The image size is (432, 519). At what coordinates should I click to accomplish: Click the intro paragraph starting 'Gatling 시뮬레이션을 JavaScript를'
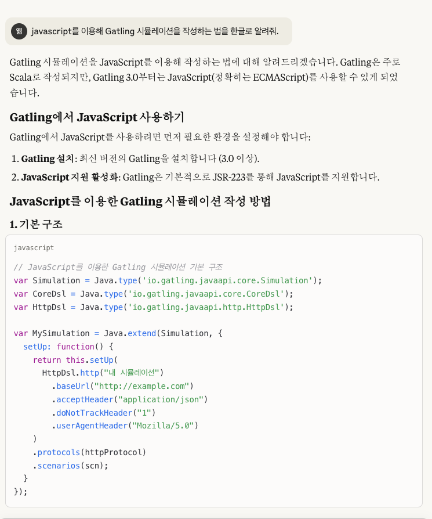pos(205,77)
